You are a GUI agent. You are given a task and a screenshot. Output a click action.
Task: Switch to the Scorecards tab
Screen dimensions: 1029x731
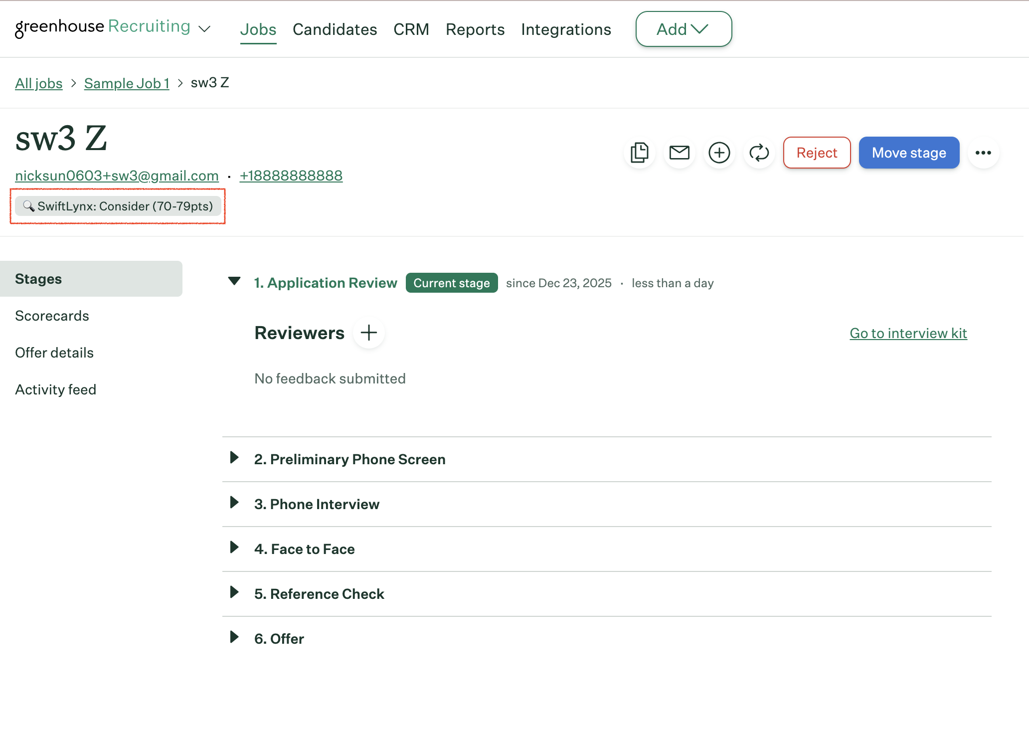coord(52,316)
